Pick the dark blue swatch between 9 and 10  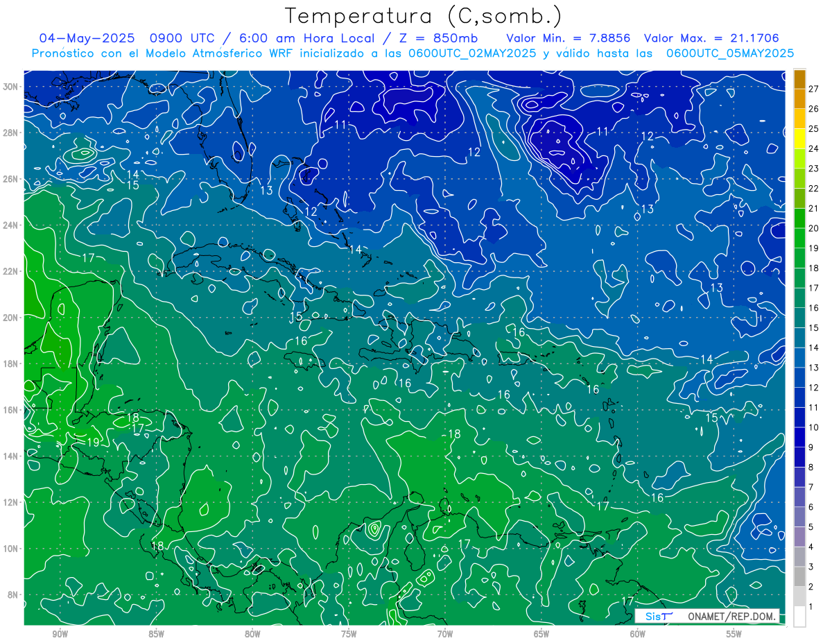click(x=799, y=437)
